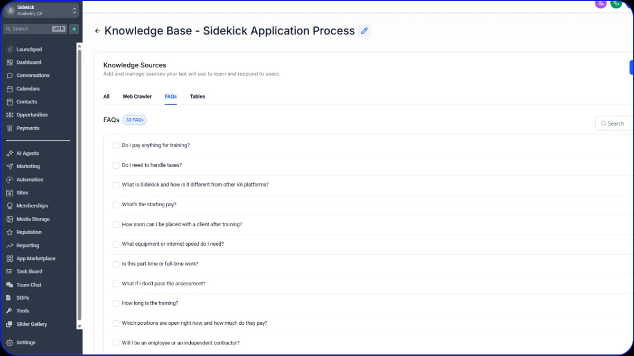Click the green quick-add button beside search
Image resolution: width=634 pixels, height=356 pixels.
pos(74,29)
